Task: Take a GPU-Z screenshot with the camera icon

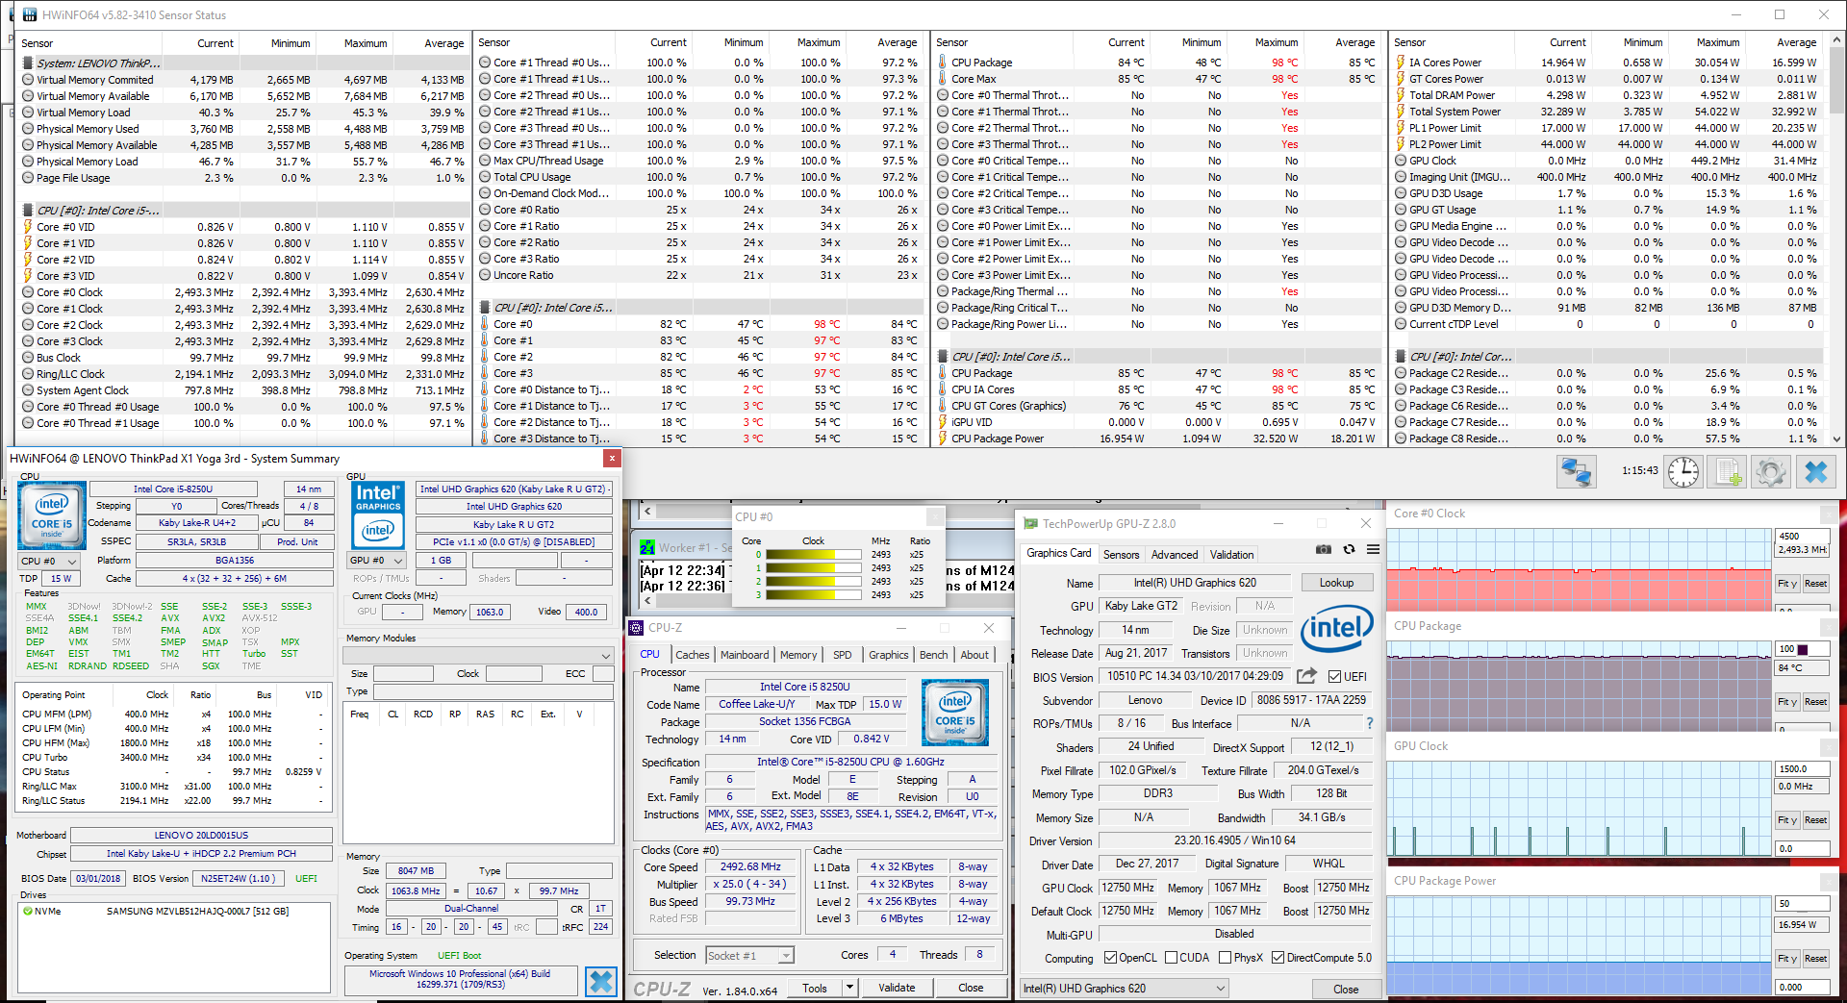Action: (1324, 549)
